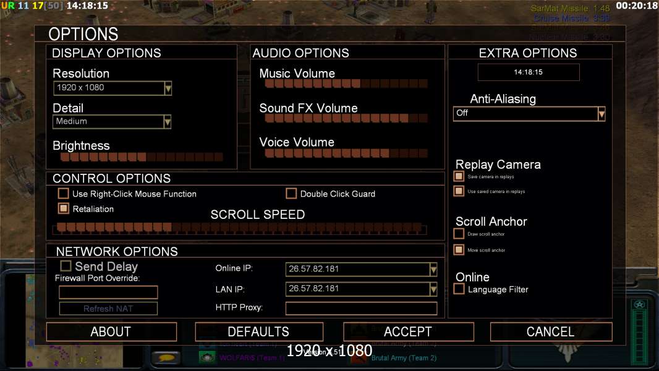
Task: Expand the Online IP dropdown arrow
Action: [x=433, y=270]
